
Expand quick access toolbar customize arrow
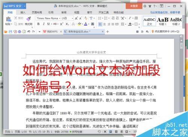(39, 32)
